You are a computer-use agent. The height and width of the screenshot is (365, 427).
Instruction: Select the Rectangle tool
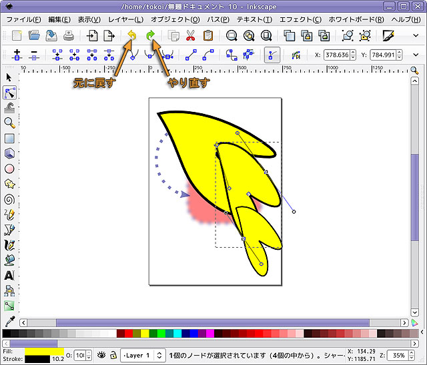[x=9, y=139]
